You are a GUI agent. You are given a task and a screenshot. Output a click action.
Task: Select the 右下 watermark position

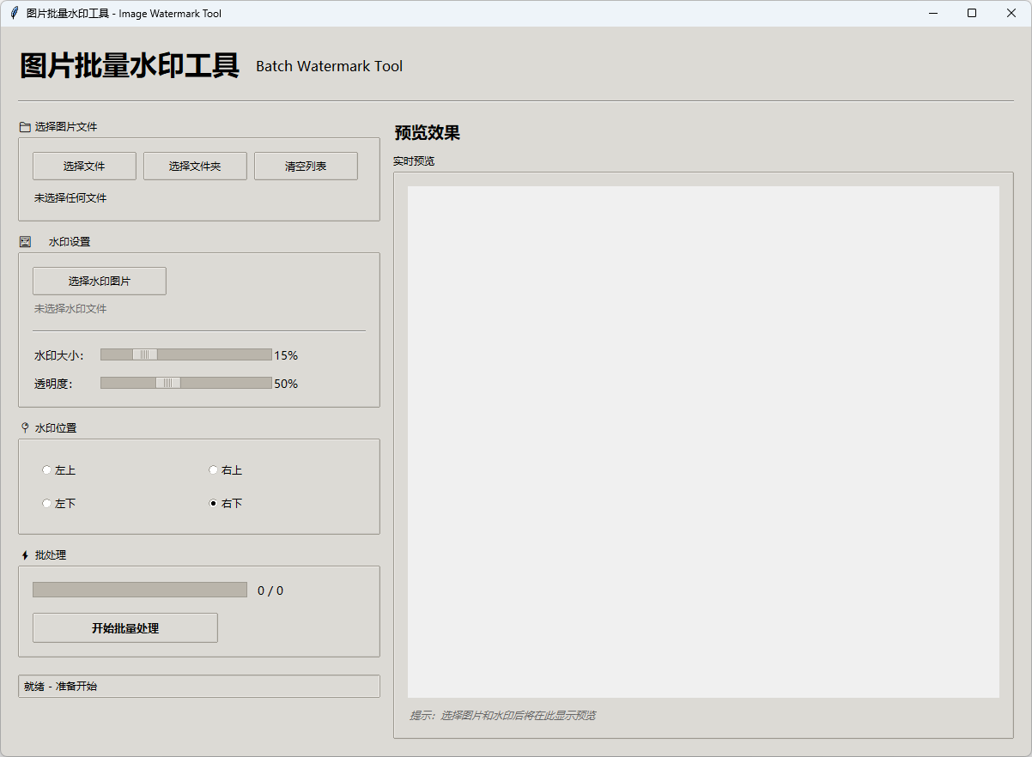click(214, 504)
